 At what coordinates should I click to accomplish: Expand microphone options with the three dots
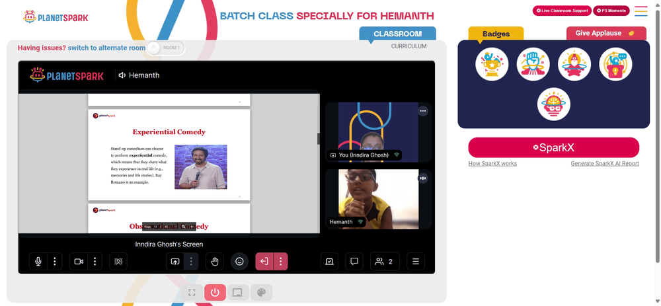click(x=55, y=261)
